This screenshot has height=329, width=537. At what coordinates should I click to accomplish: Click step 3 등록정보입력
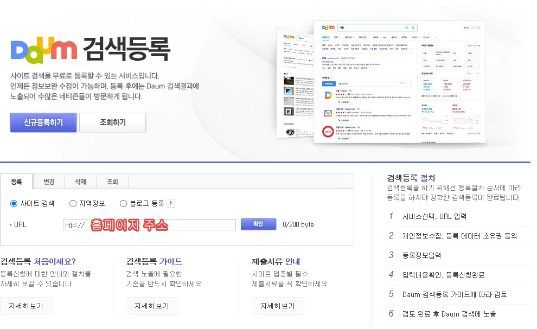coord(421,255)
